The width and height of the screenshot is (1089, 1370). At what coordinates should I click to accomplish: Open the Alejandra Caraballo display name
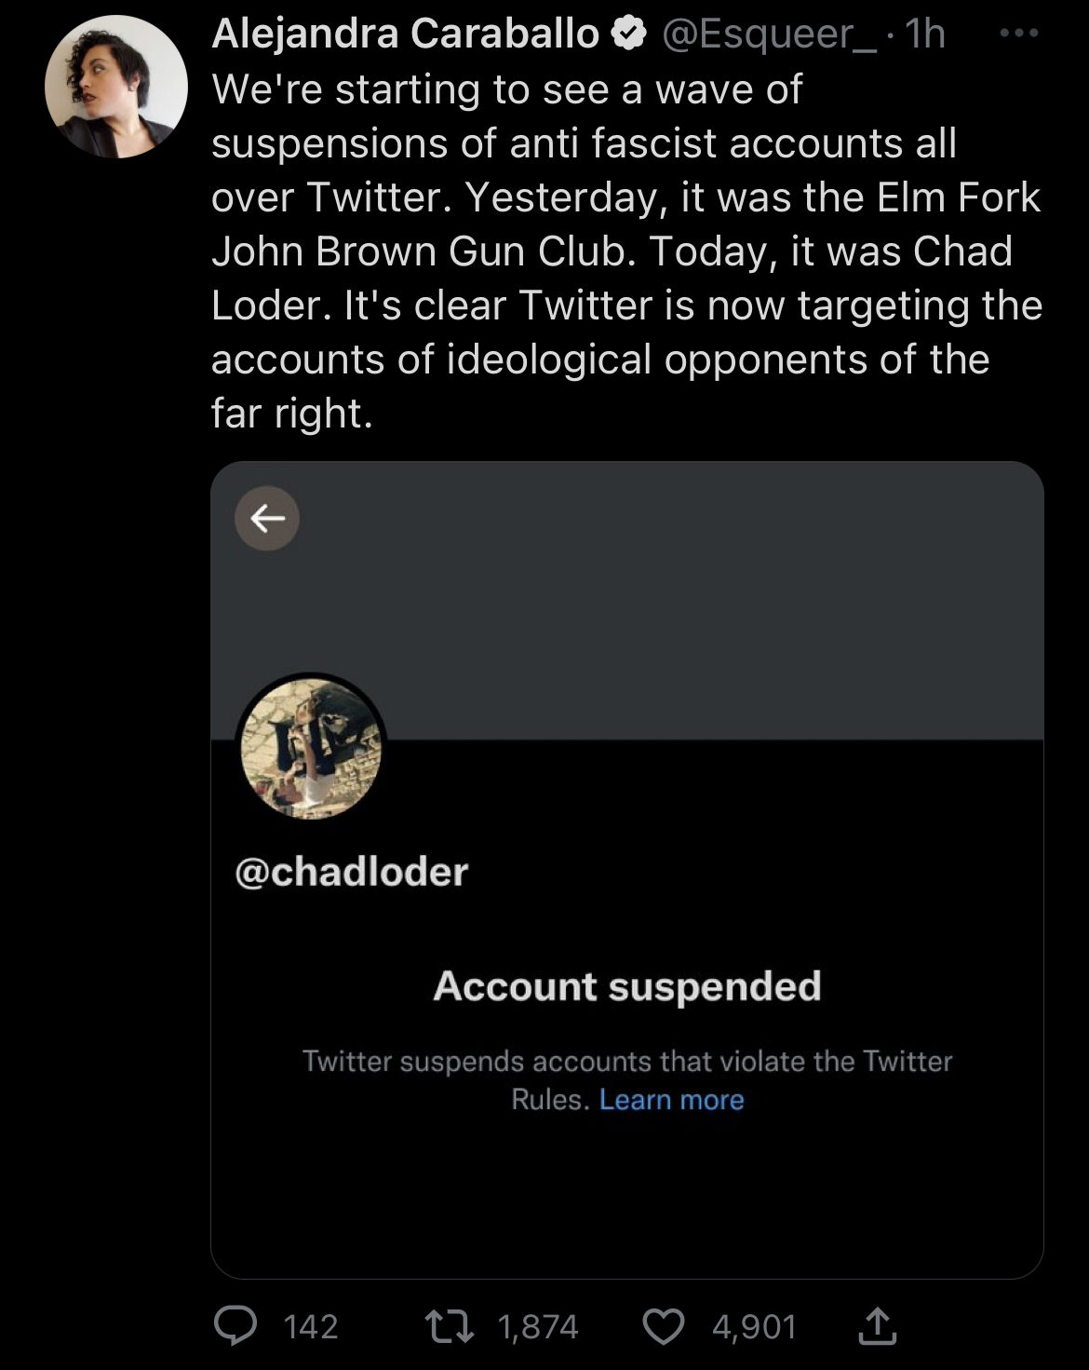[x=406, y=34]
